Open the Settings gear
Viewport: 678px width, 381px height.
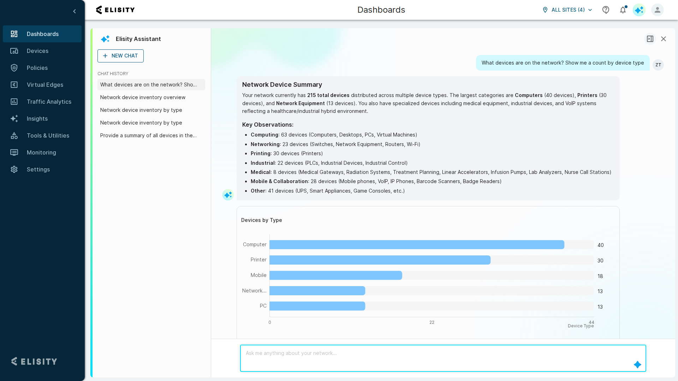tap(14, 169)
